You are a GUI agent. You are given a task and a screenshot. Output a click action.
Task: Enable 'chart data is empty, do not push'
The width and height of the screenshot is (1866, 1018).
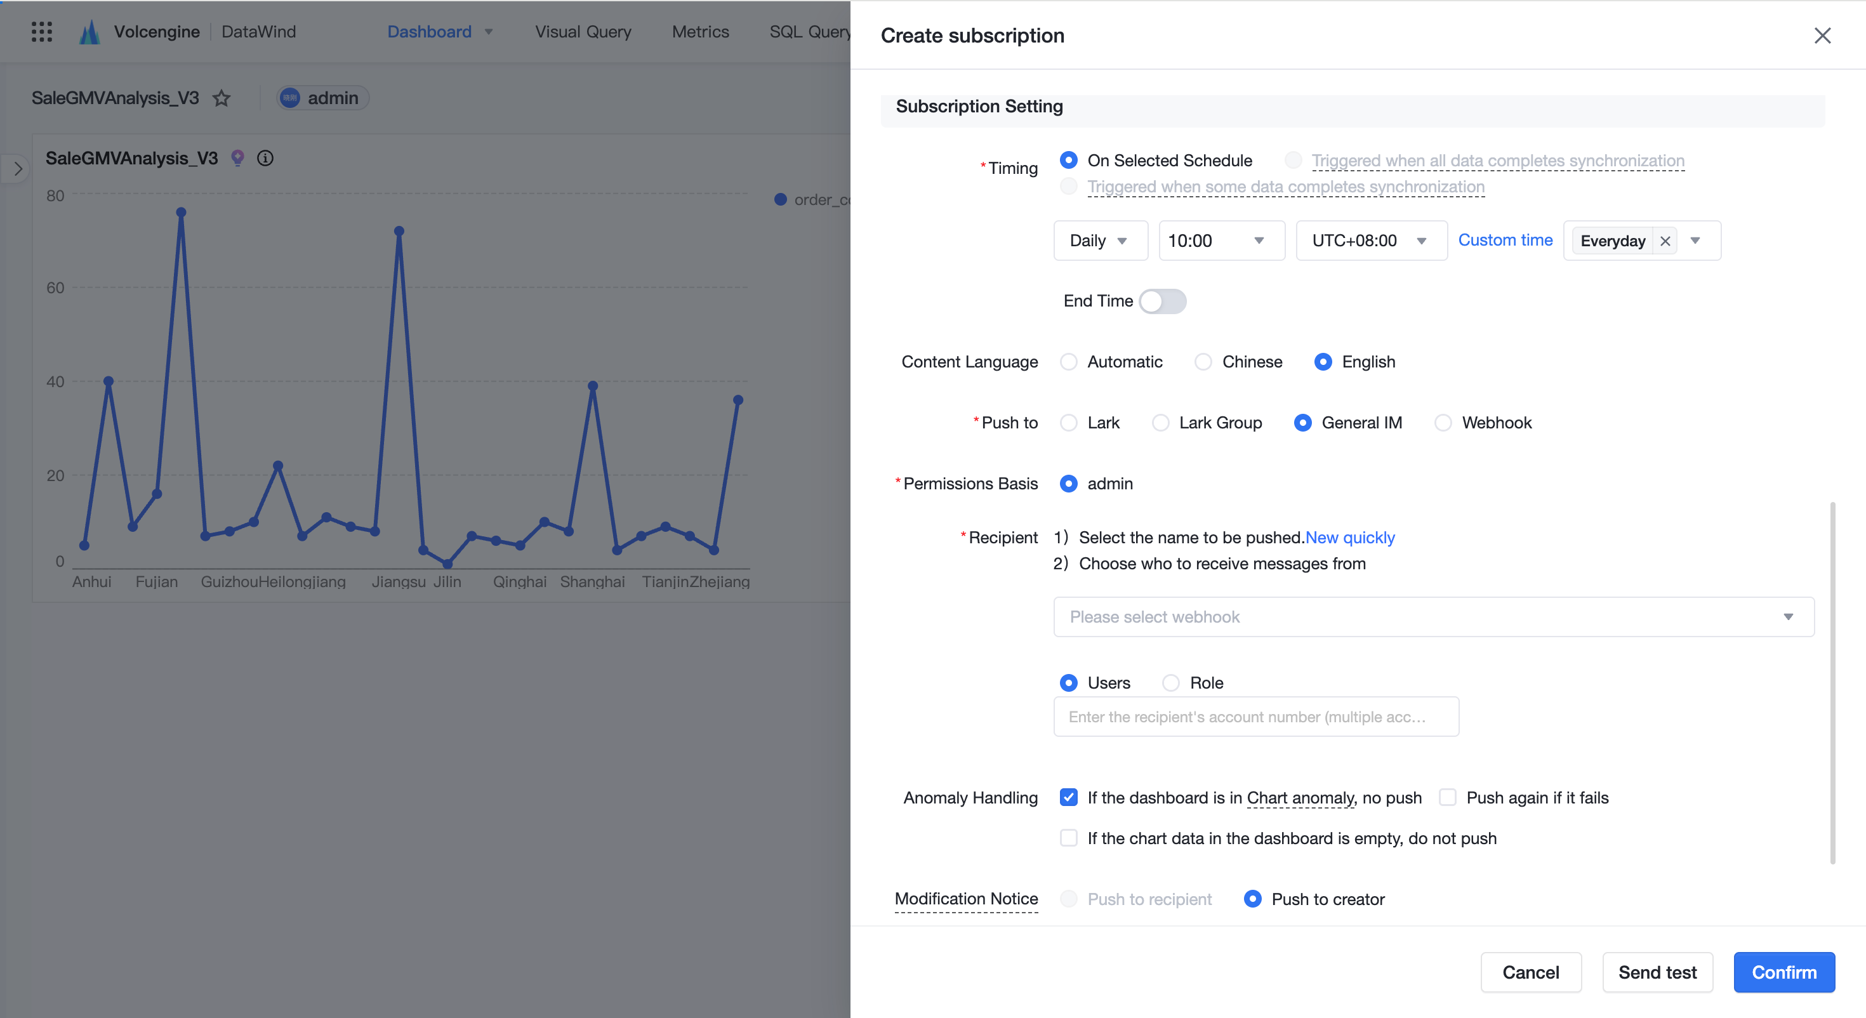[x=1068, y=838]
